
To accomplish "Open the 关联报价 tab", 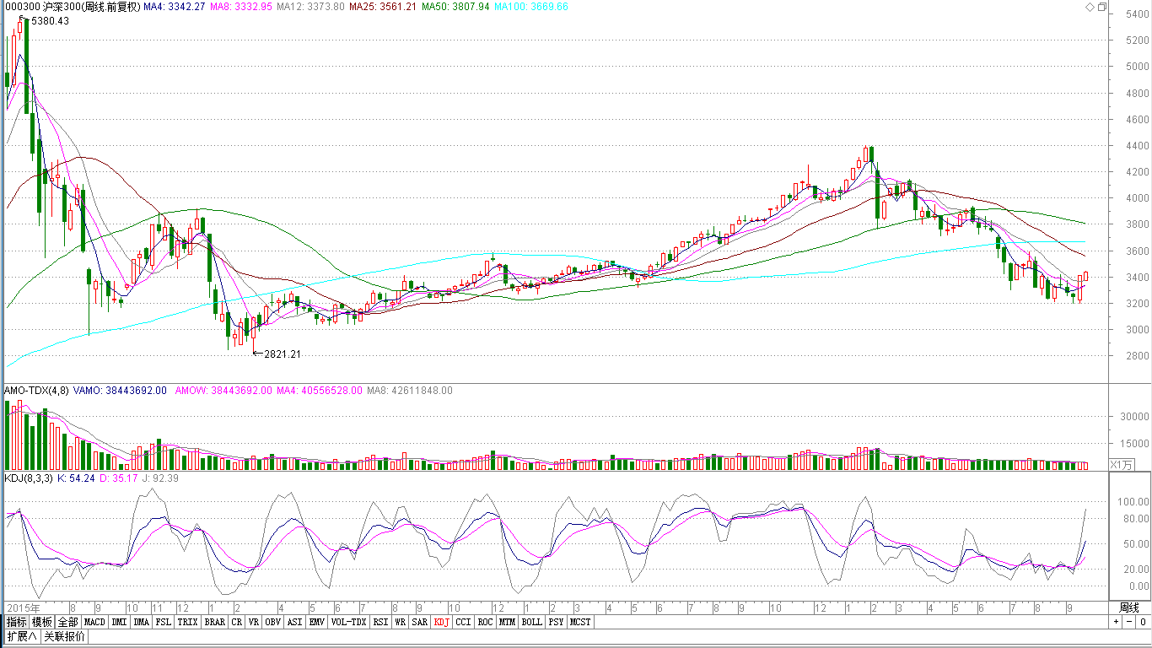I will click(64, 636).
